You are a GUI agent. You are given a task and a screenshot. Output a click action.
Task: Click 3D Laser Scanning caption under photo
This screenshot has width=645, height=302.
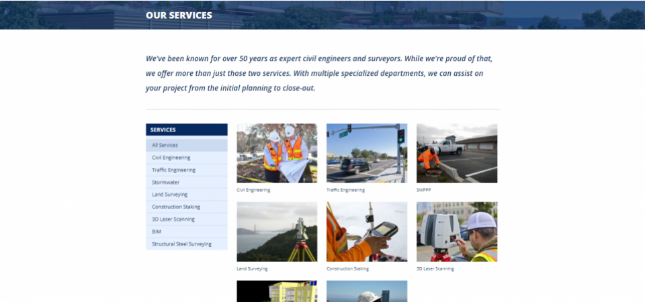(x=435, y=268)
